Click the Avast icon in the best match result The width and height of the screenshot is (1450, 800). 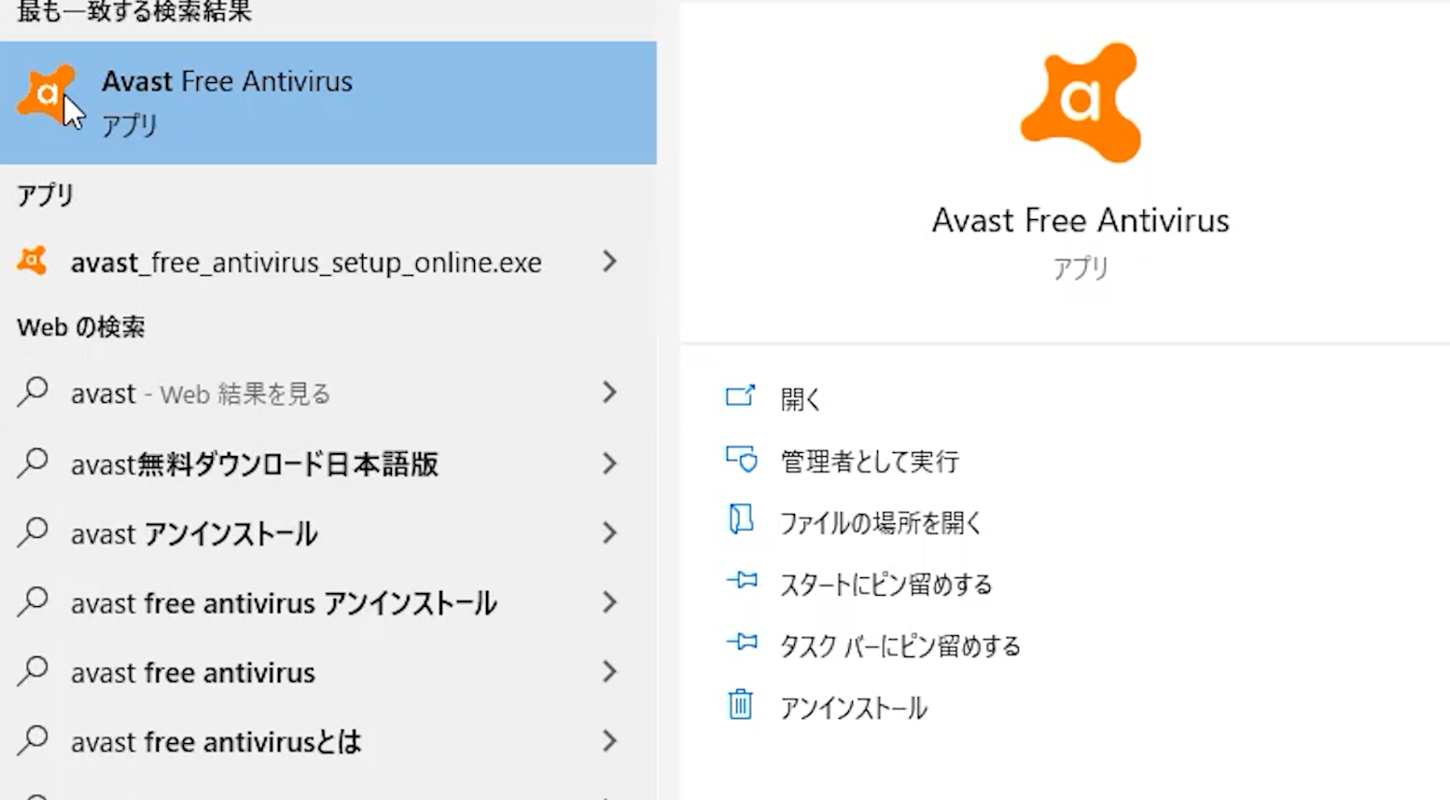pos(45,92)
